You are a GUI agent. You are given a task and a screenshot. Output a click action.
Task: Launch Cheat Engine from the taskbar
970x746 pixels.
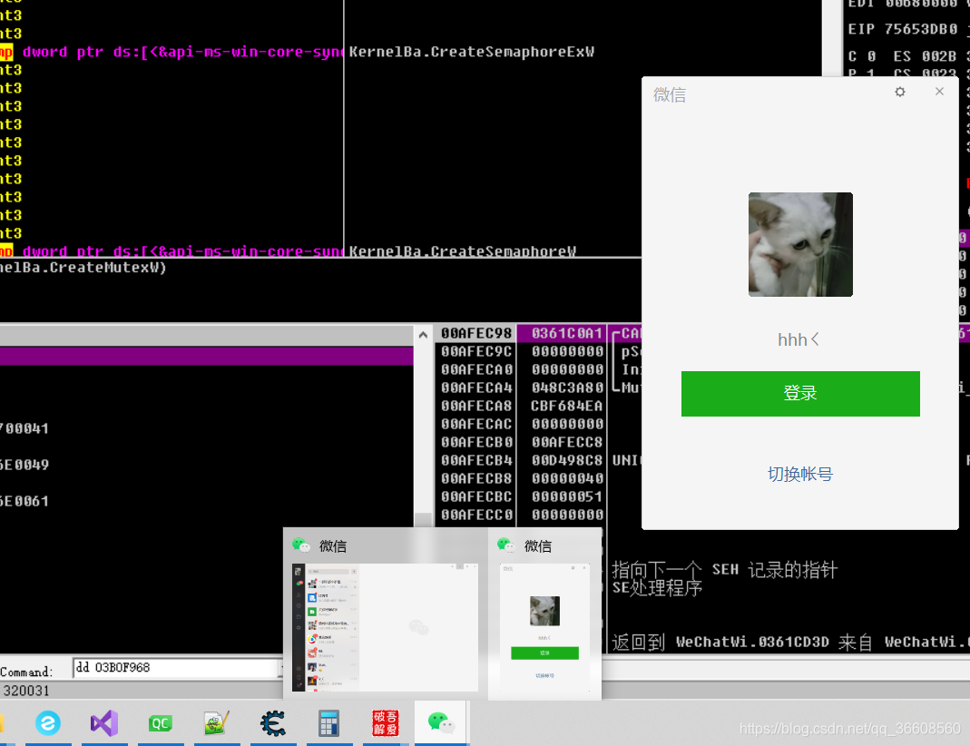(273, 722)
